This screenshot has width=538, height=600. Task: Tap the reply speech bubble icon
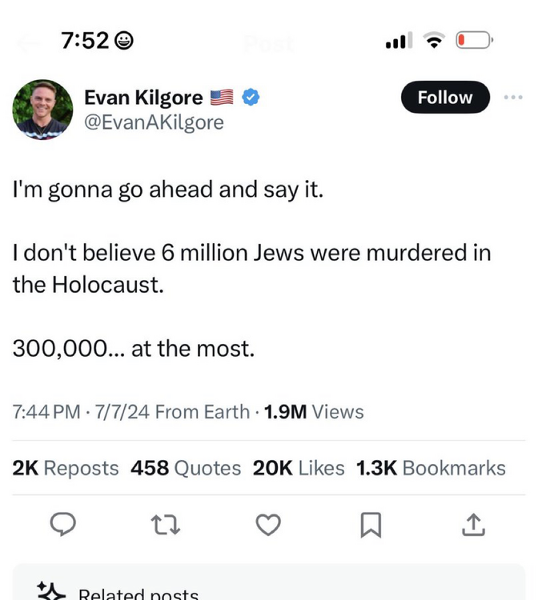tap(62, 525)
